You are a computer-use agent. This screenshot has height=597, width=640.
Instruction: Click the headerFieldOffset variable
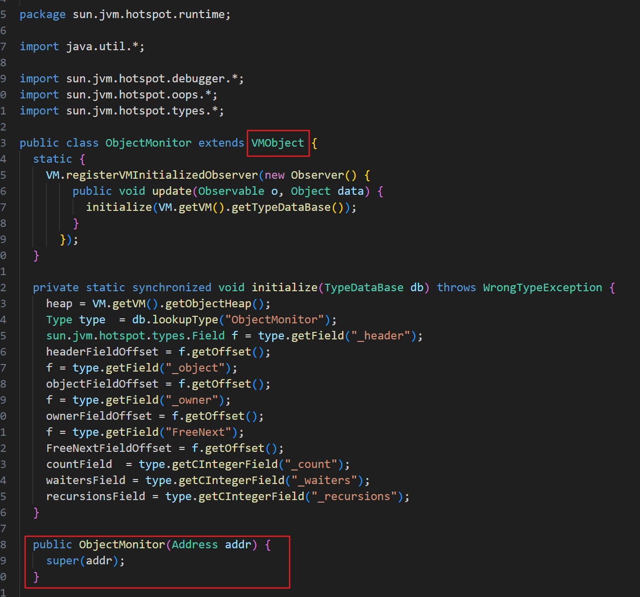coord(102,352)
